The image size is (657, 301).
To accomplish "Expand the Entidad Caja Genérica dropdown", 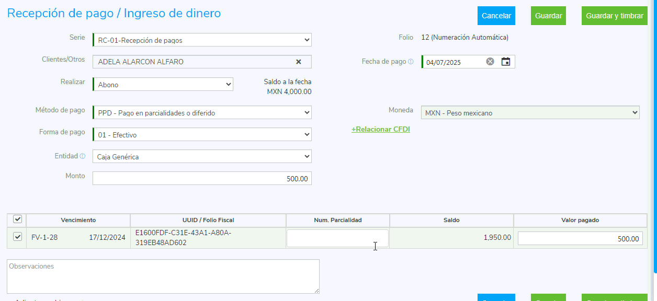I will (x=202, y=157).
